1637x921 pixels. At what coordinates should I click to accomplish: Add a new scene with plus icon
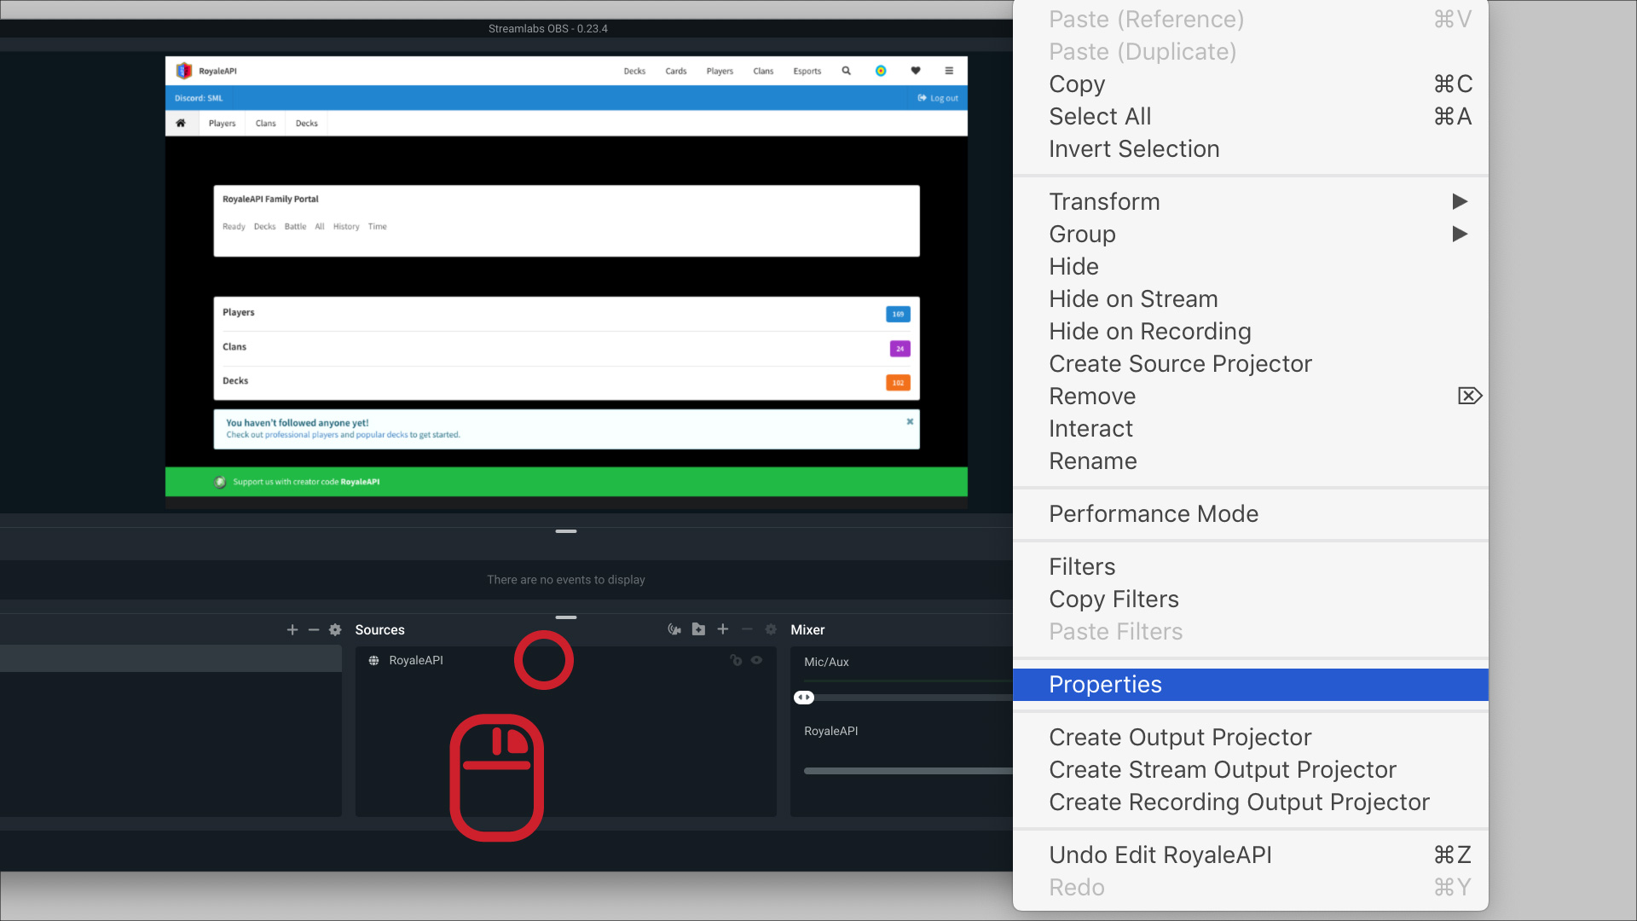[292, 629]
